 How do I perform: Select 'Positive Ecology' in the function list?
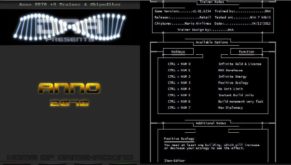[x=233, y=82]
